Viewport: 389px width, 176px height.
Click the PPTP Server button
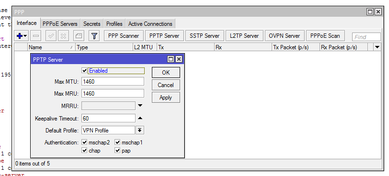coord(164,36)
